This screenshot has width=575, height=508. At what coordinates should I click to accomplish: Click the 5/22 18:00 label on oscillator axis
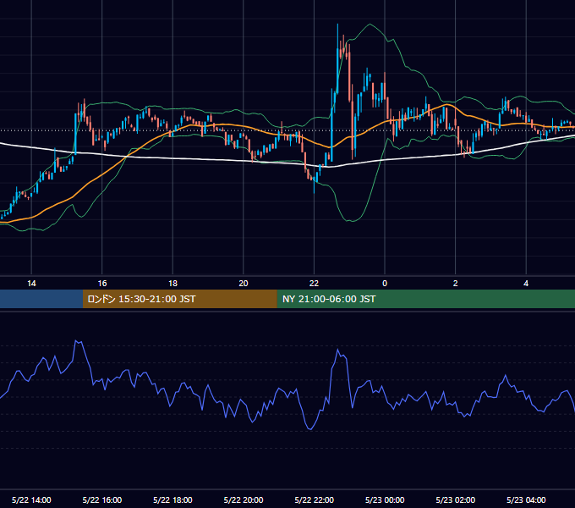pyautogui.click(x=172, y=500)
